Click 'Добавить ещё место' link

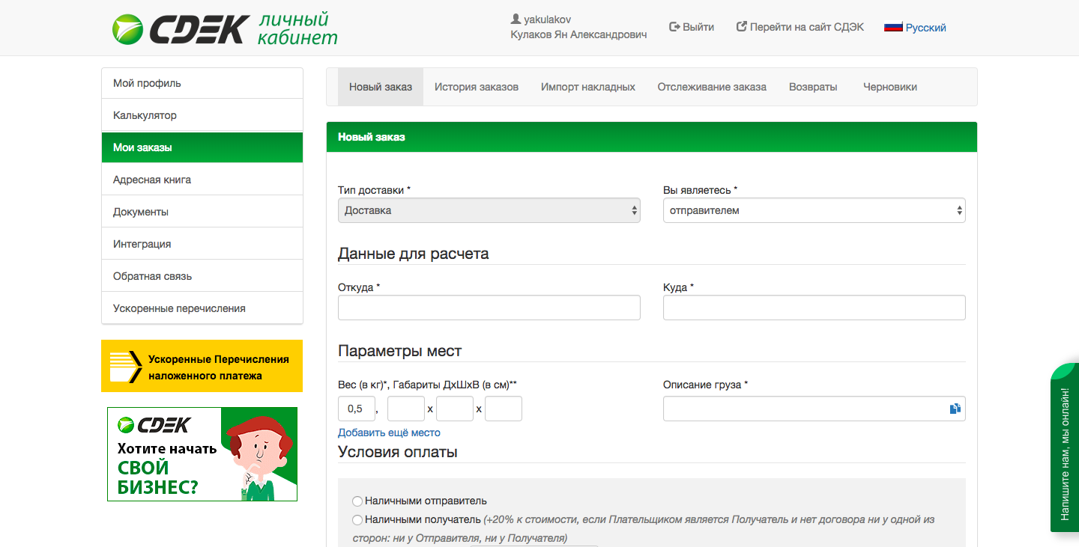click(x=389, y=433)
